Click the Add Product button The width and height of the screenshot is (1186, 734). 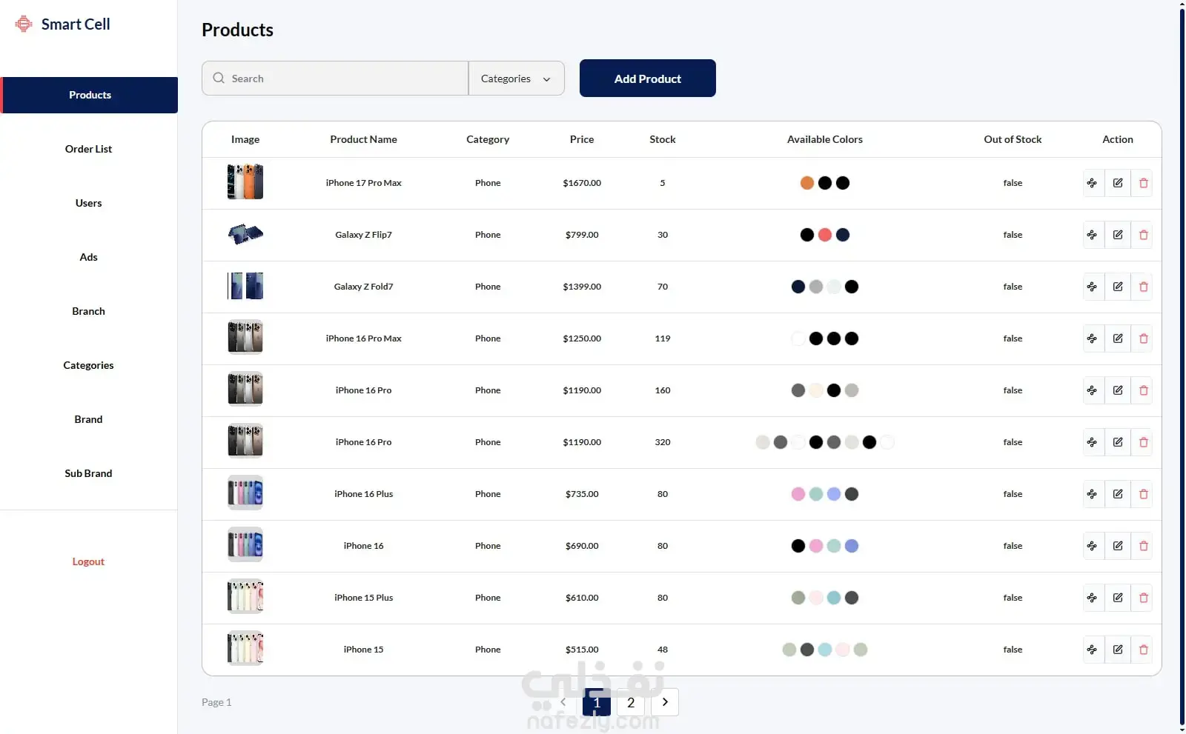click(648, 78)
